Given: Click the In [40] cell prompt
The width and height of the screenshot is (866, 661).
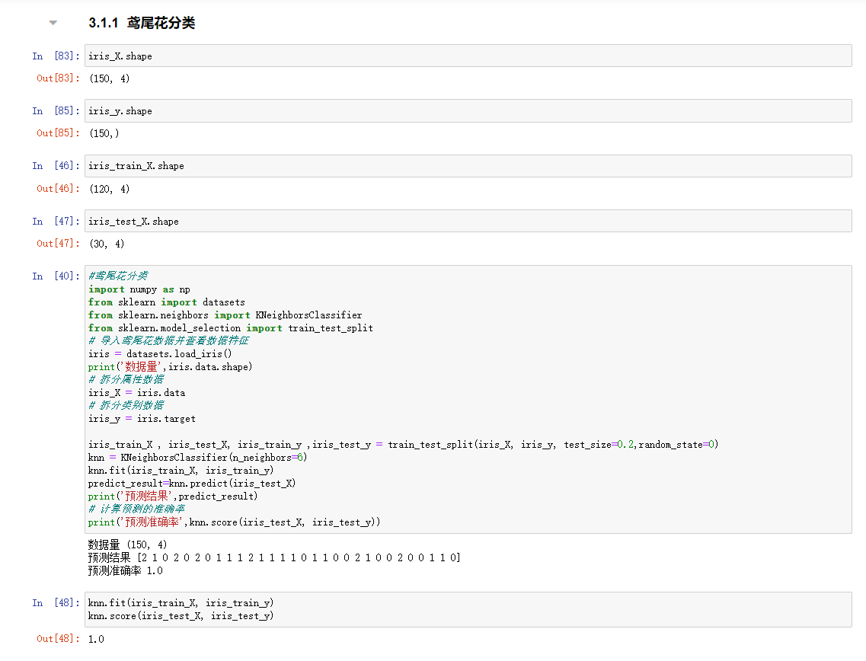Looking at the screenshot, I should [56, 276].
